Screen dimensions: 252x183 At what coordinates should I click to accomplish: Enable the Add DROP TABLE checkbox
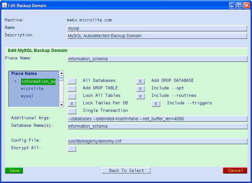72,89
